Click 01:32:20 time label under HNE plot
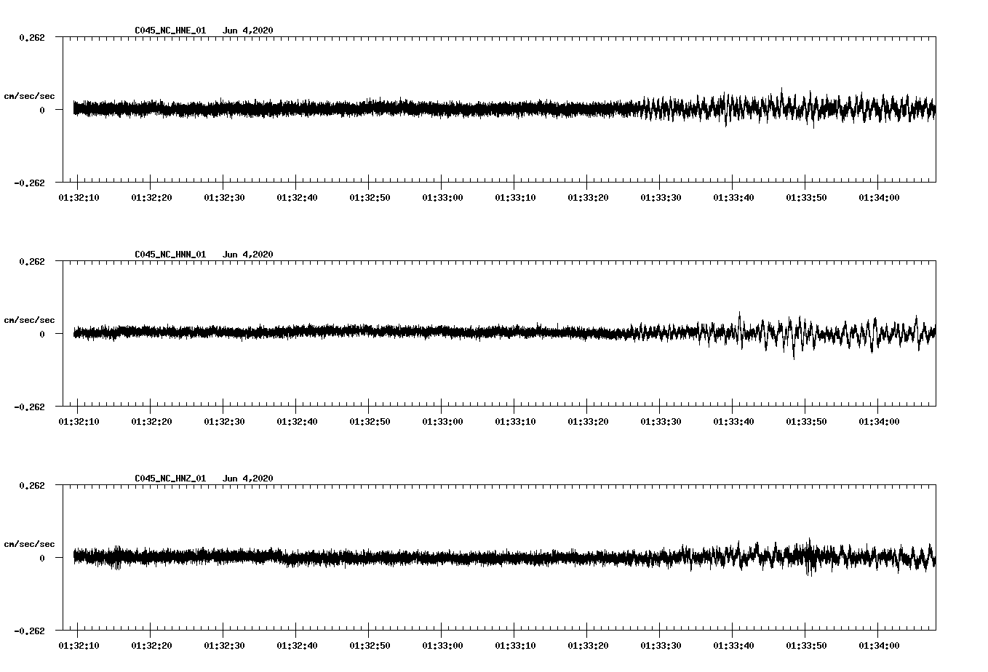This screenshot has width=988, height=672. pos(151,198)
